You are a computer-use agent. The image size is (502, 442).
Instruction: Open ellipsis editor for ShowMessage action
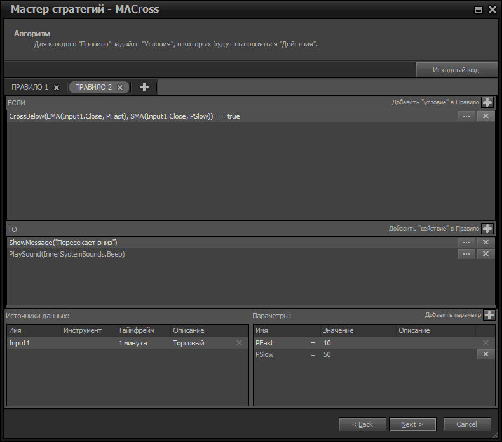pos(466,243)
